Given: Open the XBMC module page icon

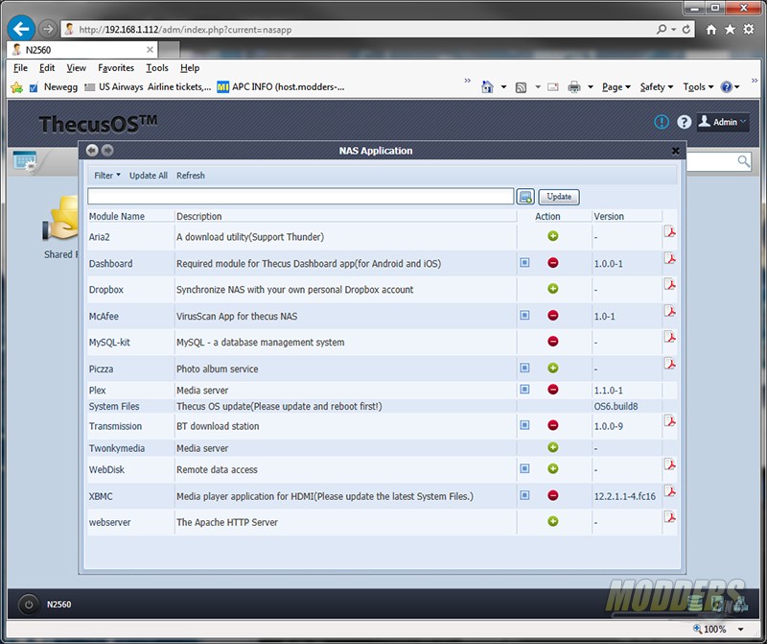Looking at the screenshot, I should 524,495.
